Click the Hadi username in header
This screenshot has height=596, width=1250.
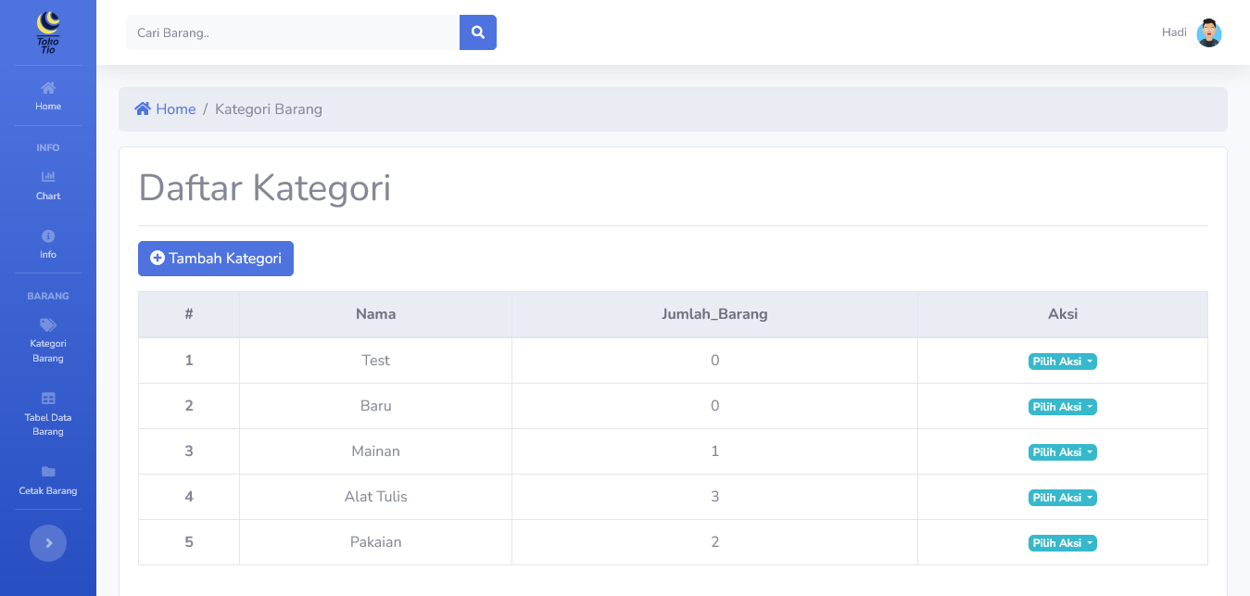(1174, 32)
